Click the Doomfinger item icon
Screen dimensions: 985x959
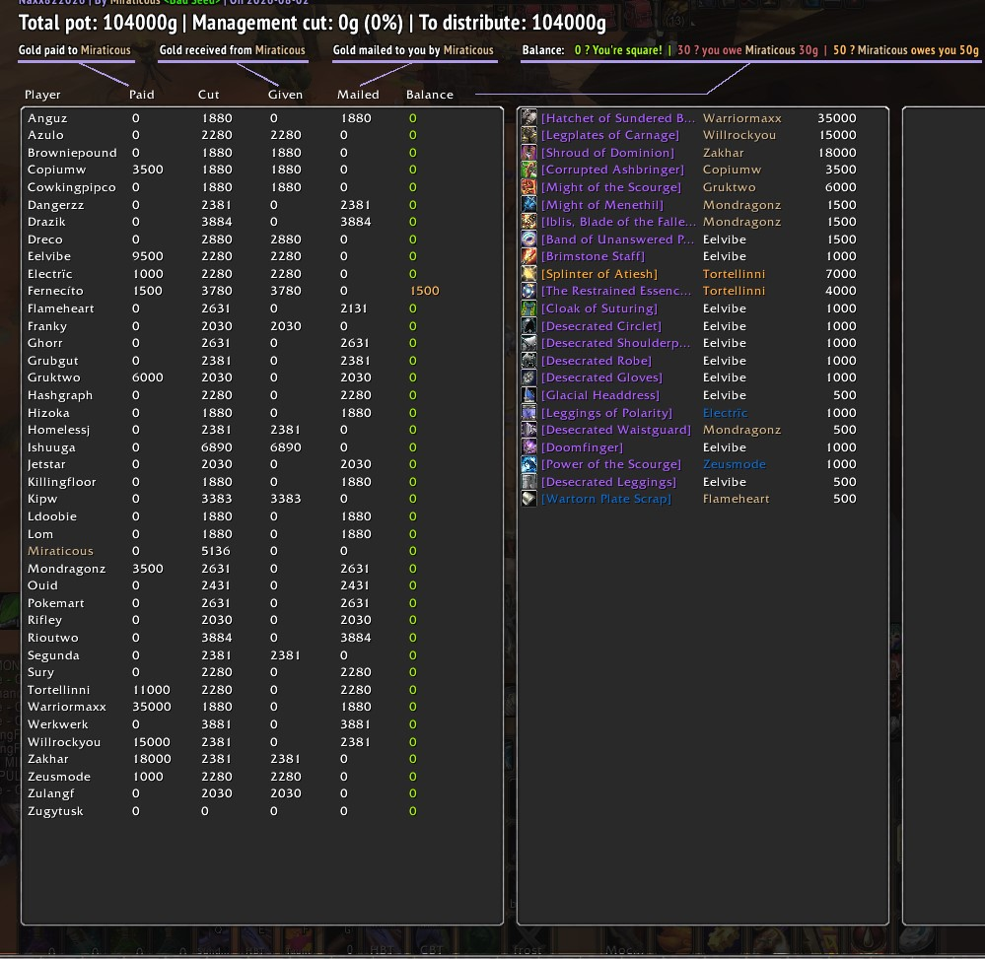pos(528,447)
